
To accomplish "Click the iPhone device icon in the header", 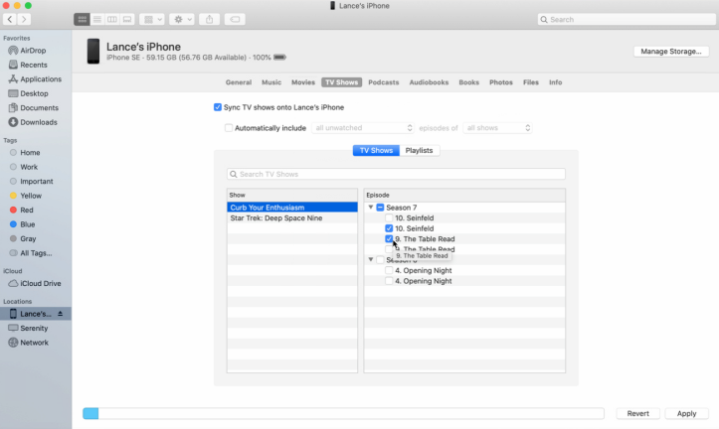I will [x=93, y=51].
